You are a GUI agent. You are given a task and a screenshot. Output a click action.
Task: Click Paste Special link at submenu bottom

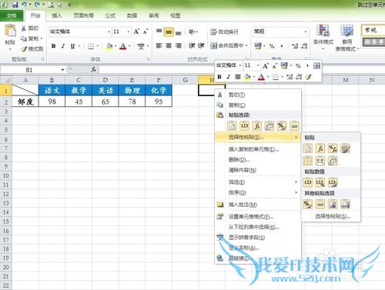pyautogui.click(x=333, y=216)
